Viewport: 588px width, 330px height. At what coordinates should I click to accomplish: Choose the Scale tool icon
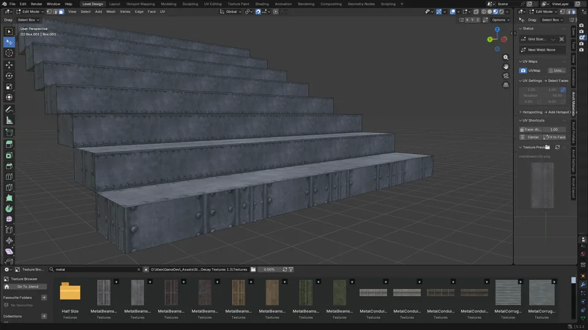(x=9, y=86)
